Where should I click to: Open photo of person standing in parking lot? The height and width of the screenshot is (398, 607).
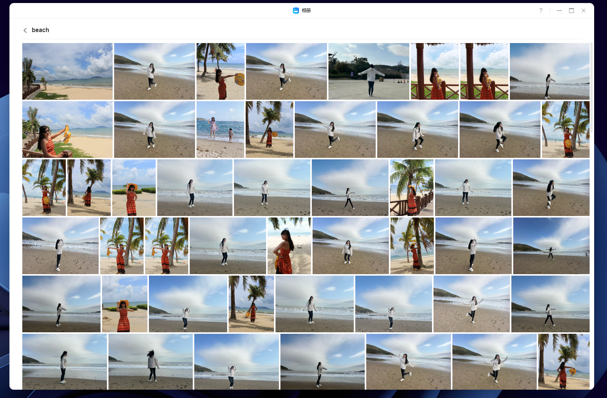pyautogui.click(x=369, y=71)
